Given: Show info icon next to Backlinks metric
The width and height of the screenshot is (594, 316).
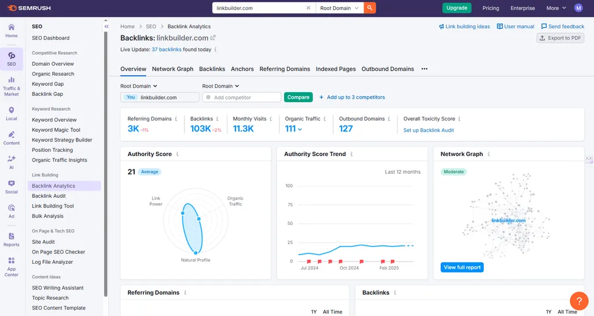Looking at the screenshot, I should pyautogui.click(x=217, y=119).
